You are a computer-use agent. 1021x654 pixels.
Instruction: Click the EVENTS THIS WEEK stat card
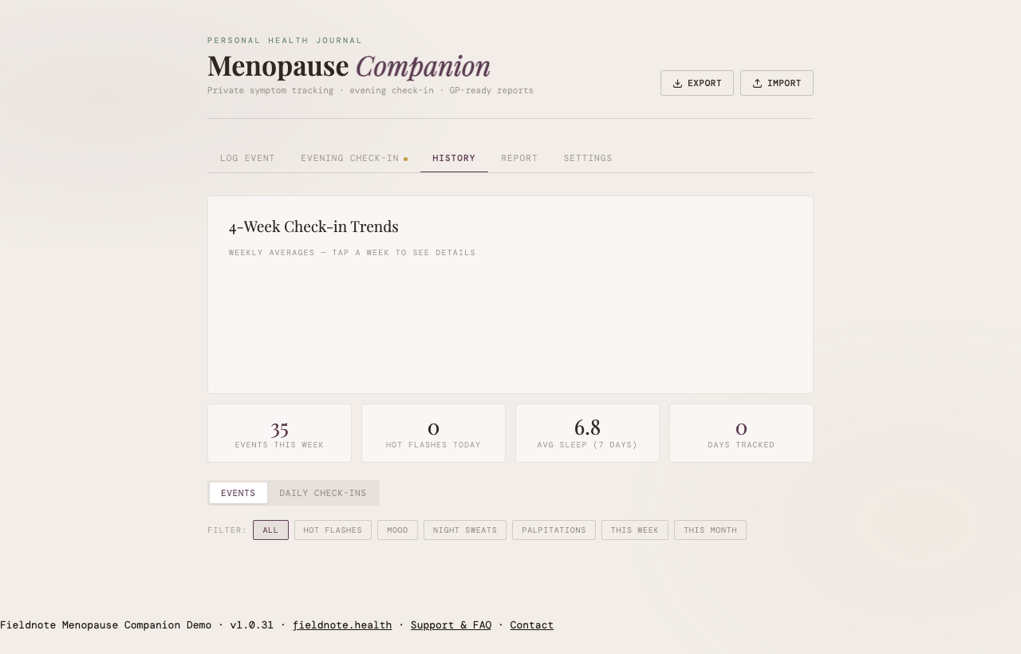[x=279, y=432]
